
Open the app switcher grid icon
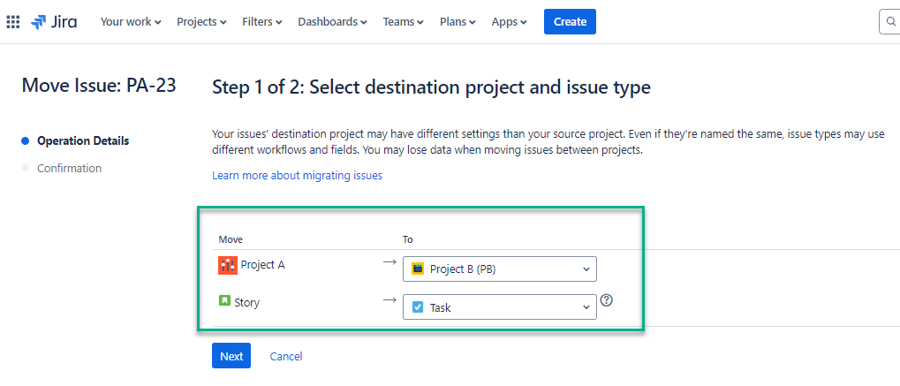(x=13, y=22)
